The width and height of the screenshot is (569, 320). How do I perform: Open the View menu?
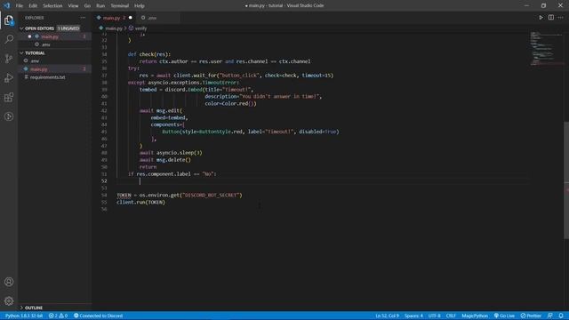pyautogui.click(x=73, y=6)
